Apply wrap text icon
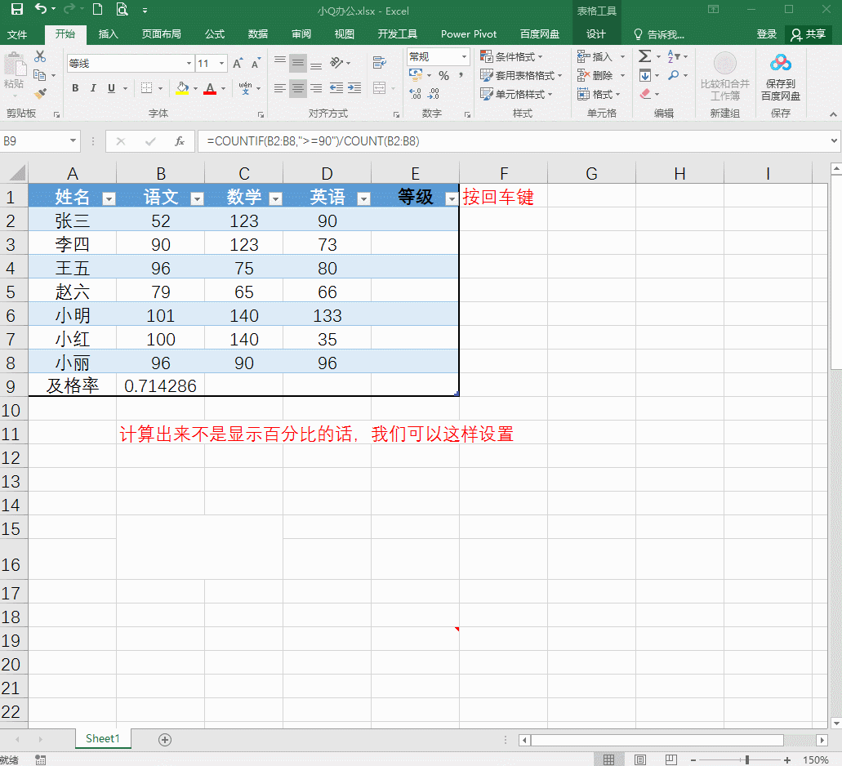The image size is (842, 766). (x=380, y=63)
